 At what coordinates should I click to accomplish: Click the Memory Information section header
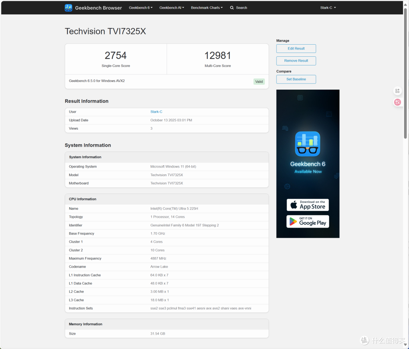point(167,324)
